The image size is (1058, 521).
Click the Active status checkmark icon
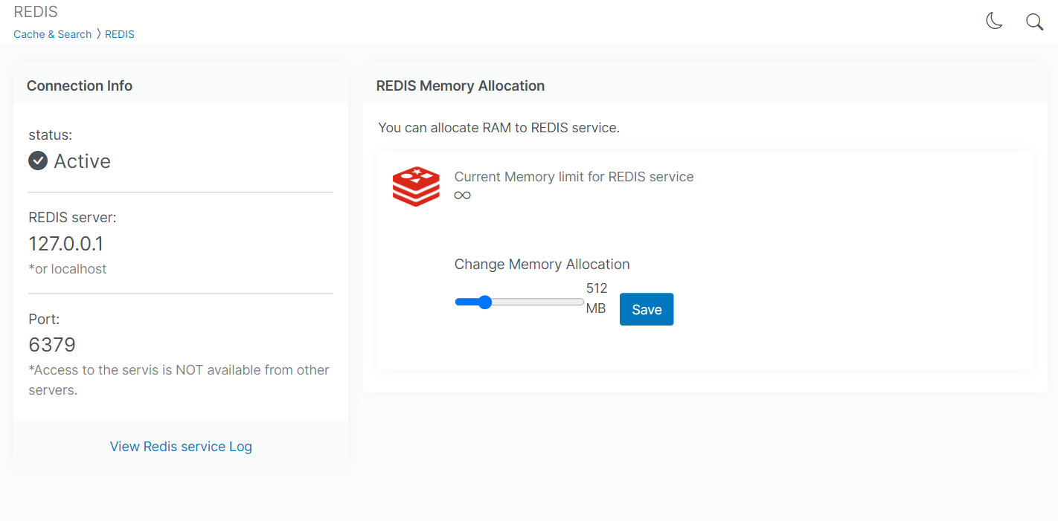[38, 161]
